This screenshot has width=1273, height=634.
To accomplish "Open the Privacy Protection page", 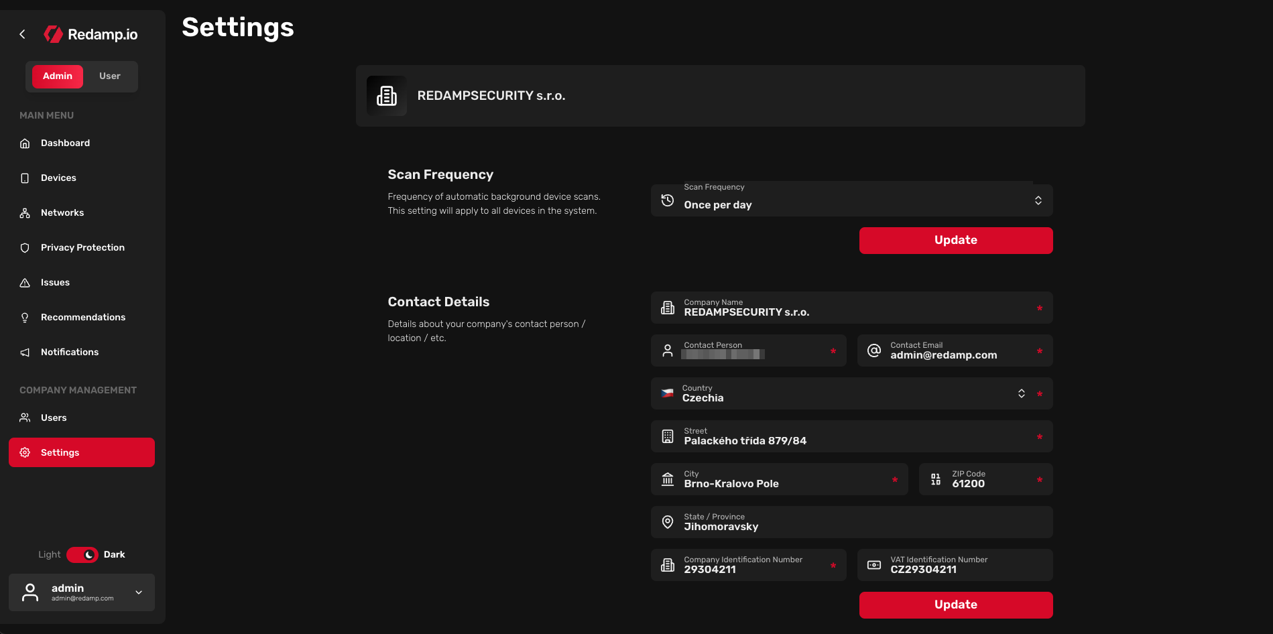I will click(82, 248).
